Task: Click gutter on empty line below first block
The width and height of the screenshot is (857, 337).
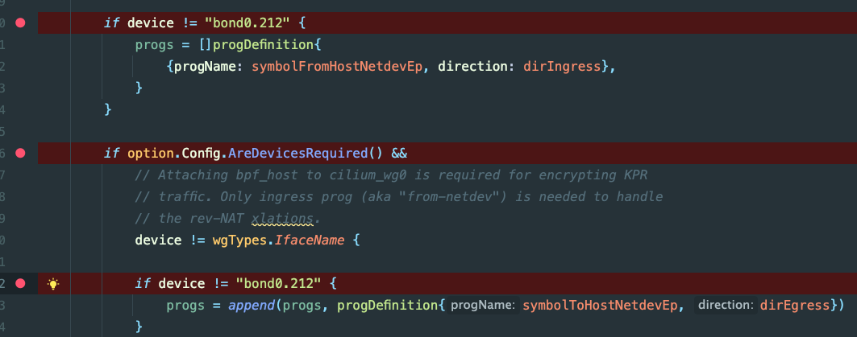Action: (21, 131)
